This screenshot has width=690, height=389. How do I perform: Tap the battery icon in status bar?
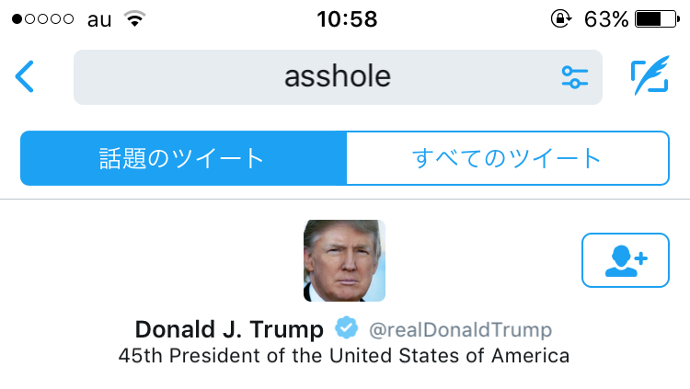click(x=656, y=19)
